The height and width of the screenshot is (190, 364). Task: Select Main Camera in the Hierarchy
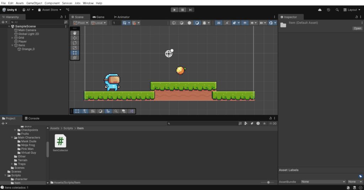pos(27,30)
